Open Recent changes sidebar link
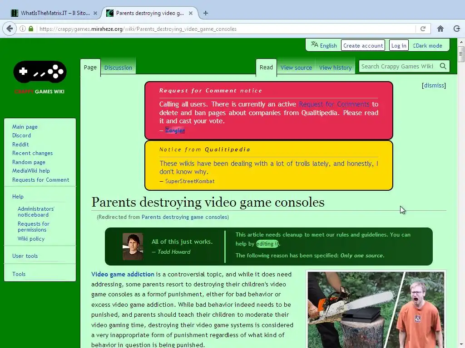The width and height of the screenshot is (465, 348). point(32,153)
